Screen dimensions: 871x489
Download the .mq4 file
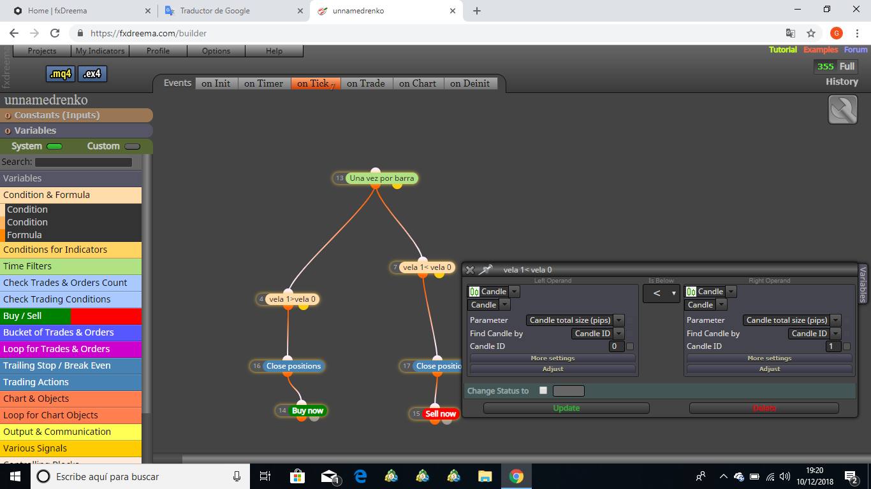(x=61, y=74)
